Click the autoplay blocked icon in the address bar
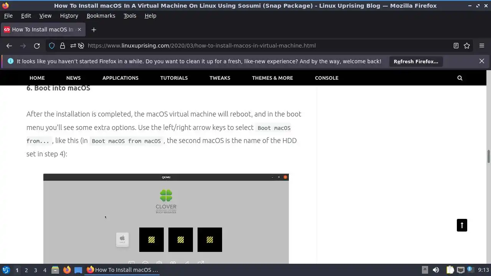Viewport: 491px width, 276px height. (81, 46)
